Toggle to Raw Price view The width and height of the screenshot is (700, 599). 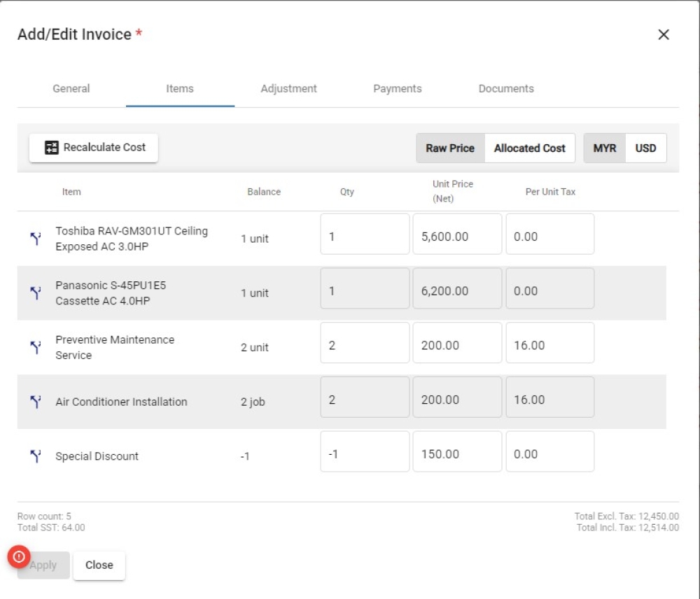450,148
